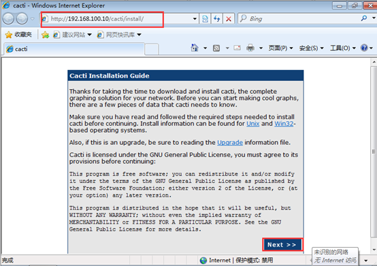Click the Cacti Installation Guide heading
Image resolution: width=377 pixels, height=266 pixels.
click(110, 76)
